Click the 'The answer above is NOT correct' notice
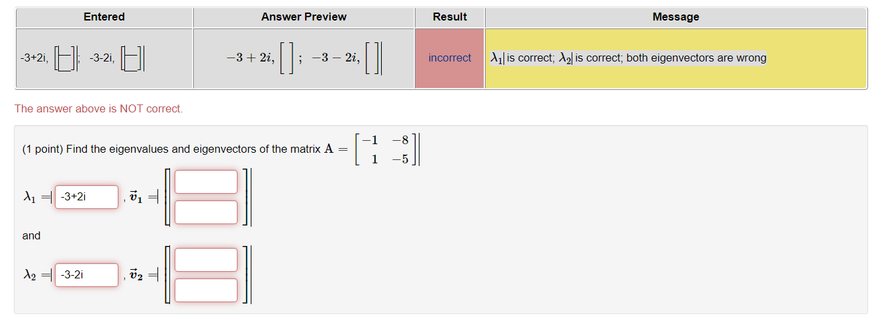The image size is (878, 322). (99, 108)
